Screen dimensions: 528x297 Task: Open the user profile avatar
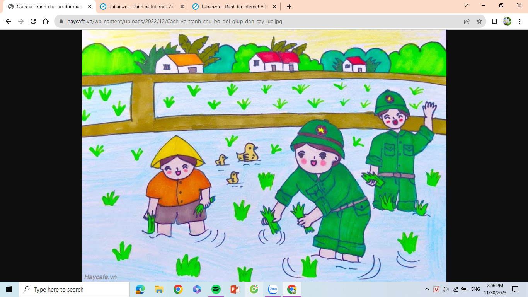tap(507, 21)
